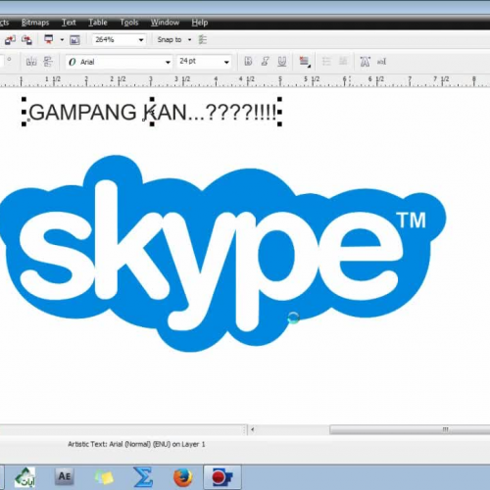The height and width of the screenshot is (490, 490).
Task: Click the Bullet list icon
Action: click(x=326, y=61)
